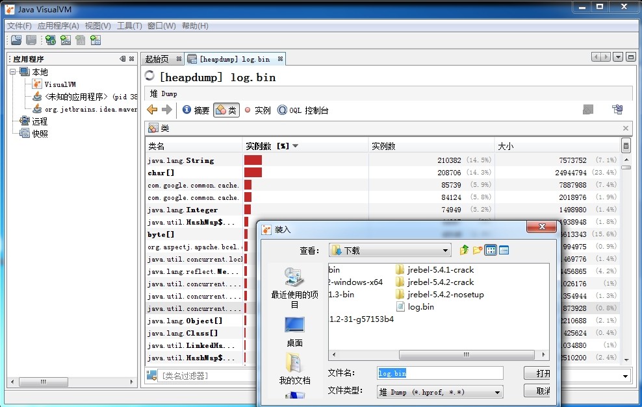Click the greyed-out save disk toolbar icon
The height and width of the screenshot is (407, 642).
(x=31, y=40)
